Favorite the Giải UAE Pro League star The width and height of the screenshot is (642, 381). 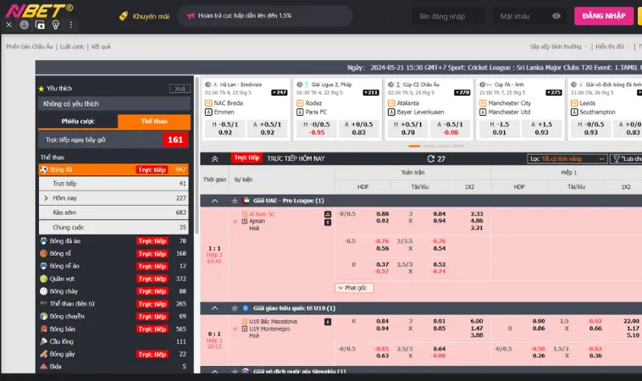(x=235, y=201)
